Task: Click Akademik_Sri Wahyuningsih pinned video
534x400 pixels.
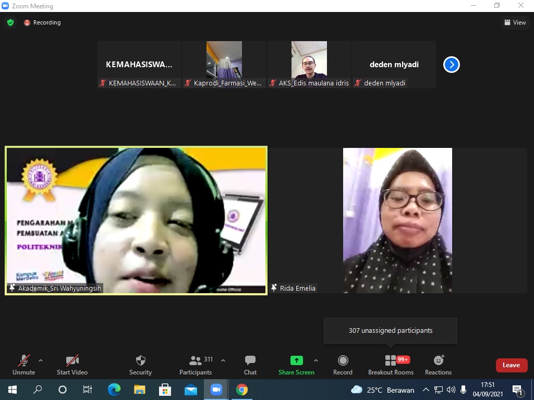Action: 136,220
